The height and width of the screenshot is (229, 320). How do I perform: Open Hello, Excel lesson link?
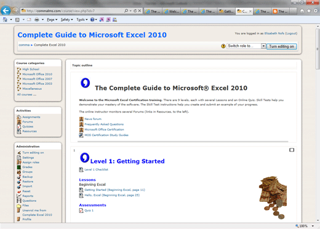click(x=112, y=195)
